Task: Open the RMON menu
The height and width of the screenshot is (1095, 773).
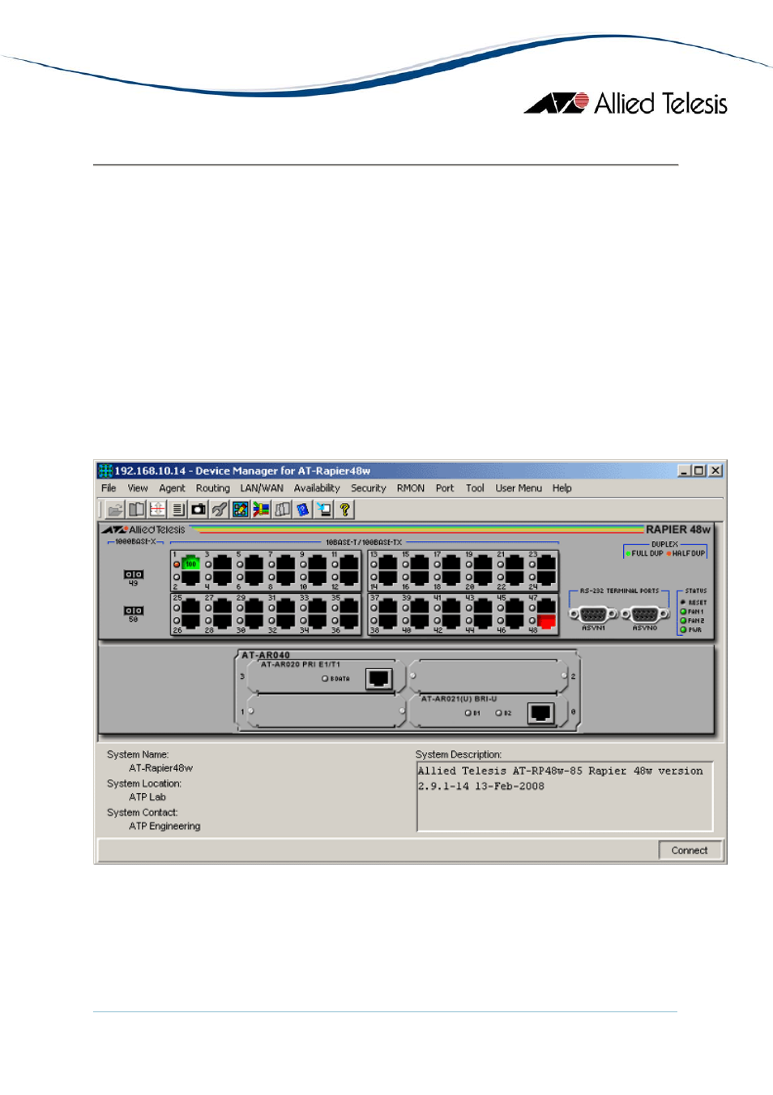Action: pyautogui.click(x=411, y=488)
